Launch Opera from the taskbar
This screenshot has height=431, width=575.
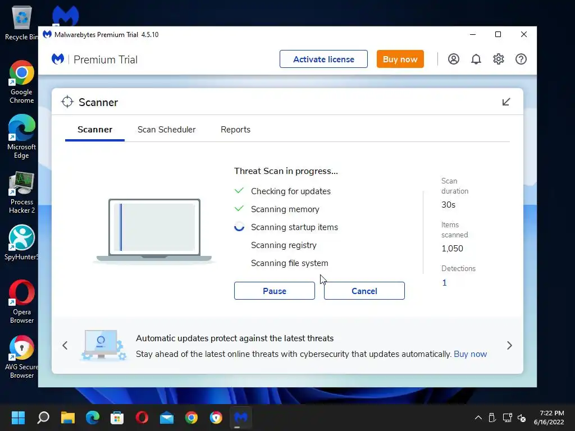(x=142, y=418)
